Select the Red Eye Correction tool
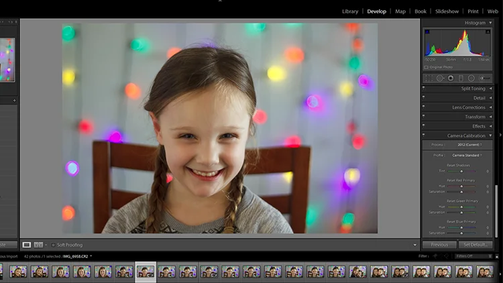This screenshot has height=283, width=503. point(451,78)
